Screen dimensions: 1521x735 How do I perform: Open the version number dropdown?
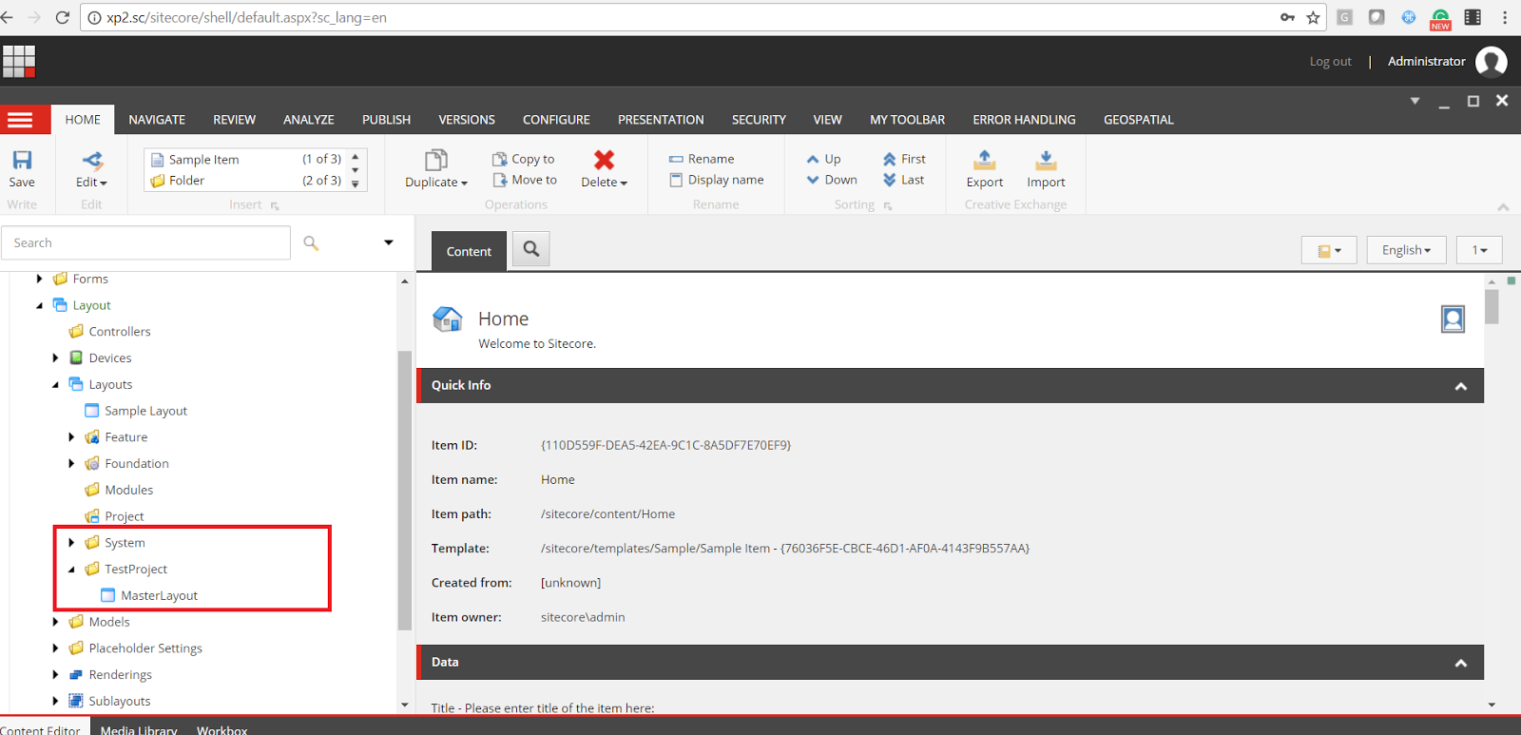click(1479, 250)
